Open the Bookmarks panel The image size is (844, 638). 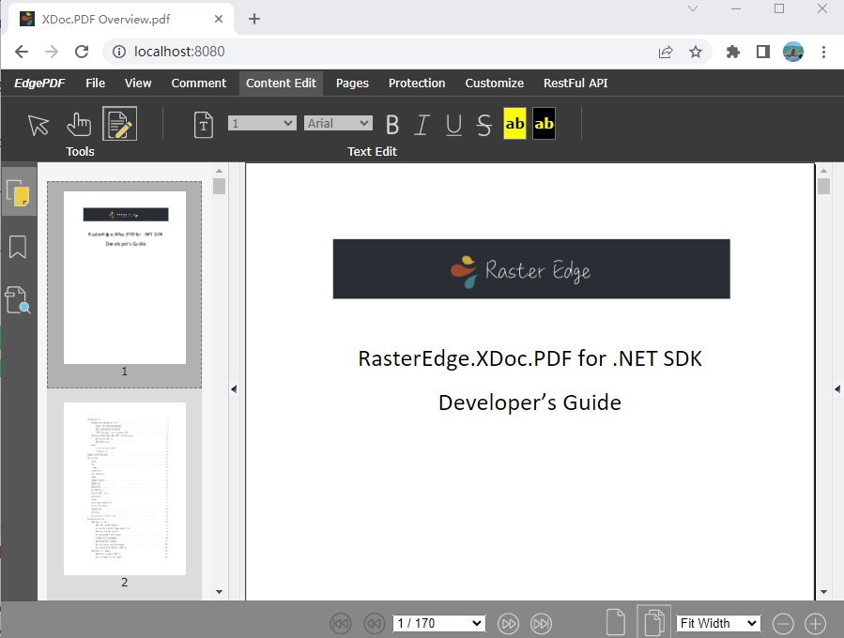click(19, 246)
